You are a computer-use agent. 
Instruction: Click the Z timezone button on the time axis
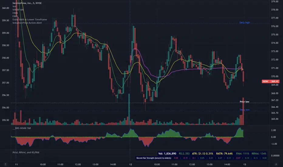(x=5, y=164)
